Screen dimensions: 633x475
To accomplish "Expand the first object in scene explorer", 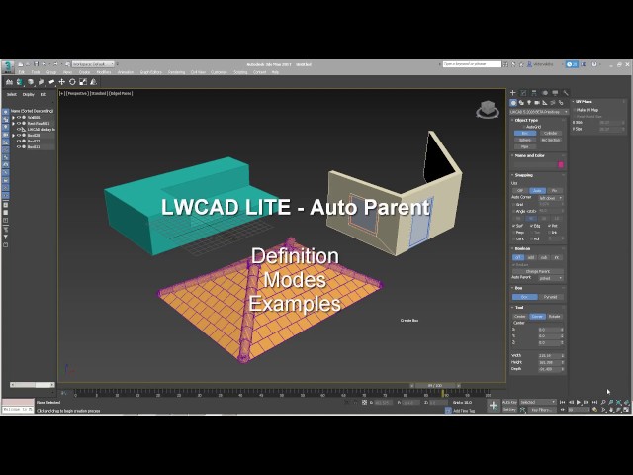I will (13, 117).
